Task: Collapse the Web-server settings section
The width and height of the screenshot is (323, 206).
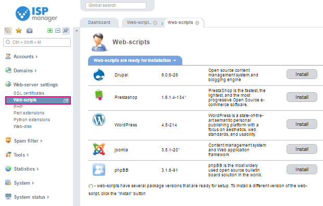Action: point(35,85)
